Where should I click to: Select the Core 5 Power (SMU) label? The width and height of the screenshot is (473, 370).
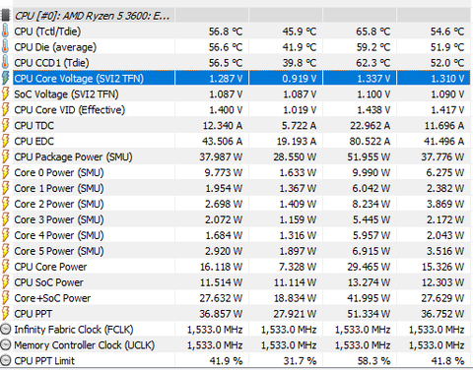tap(59, 251)
